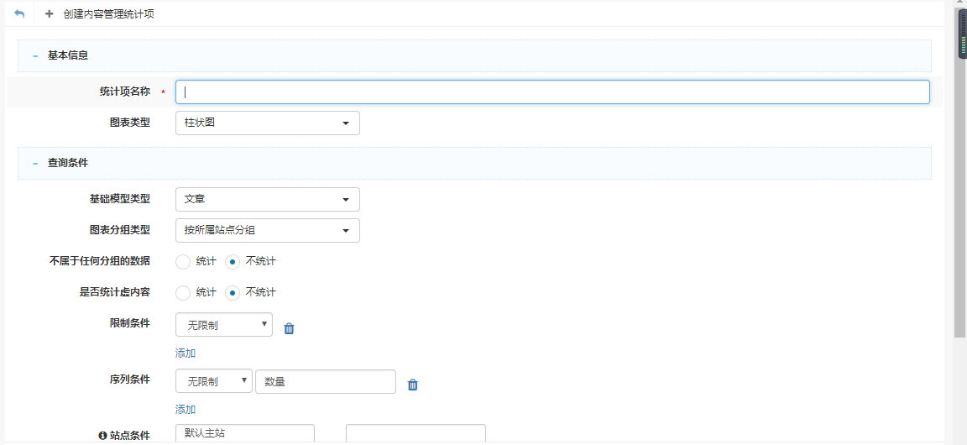Viewport: 967px width, 445px height.
Task: Select 不统计 for 不属于任何分组的数据
Action: pos(233,261)
